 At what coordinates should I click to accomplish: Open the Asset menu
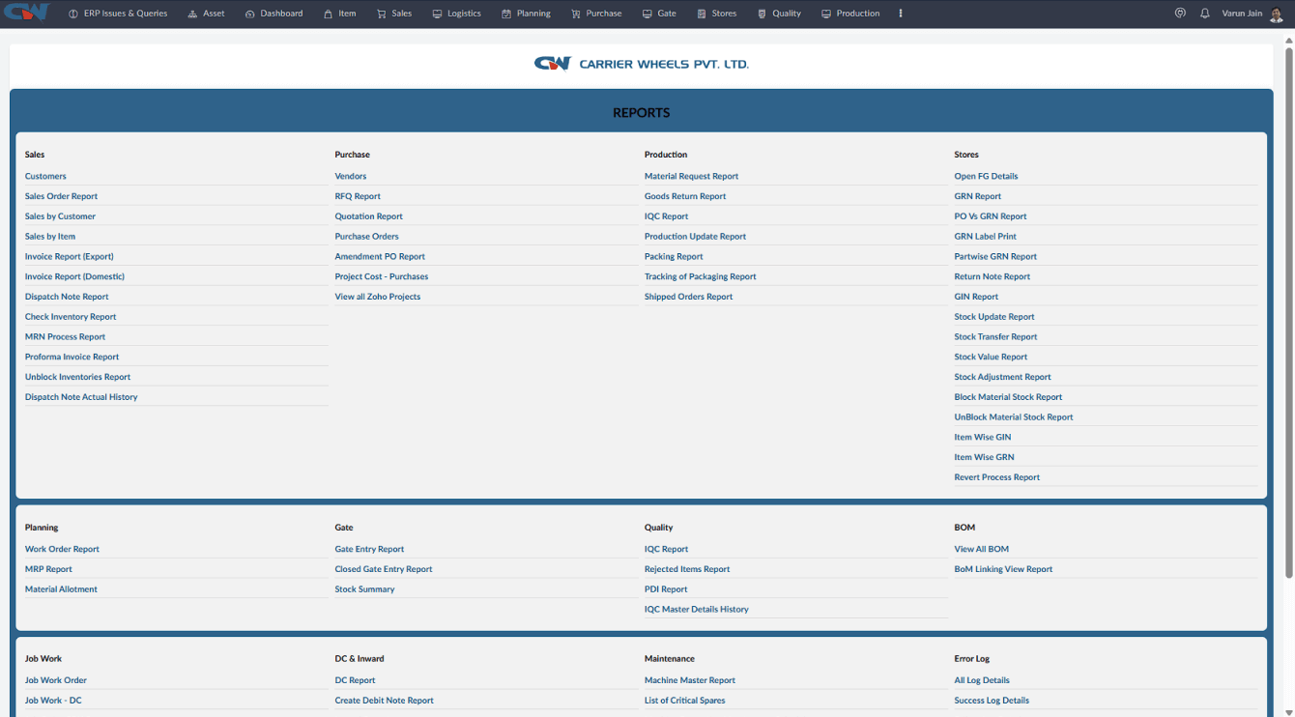click(206, 14)
